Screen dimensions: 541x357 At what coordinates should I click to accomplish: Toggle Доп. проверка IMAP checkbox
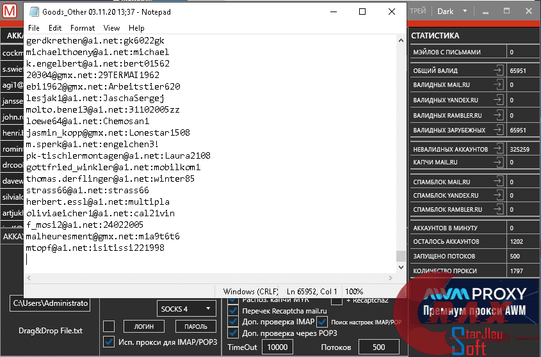pyautogui.click(x=233, y=321)
